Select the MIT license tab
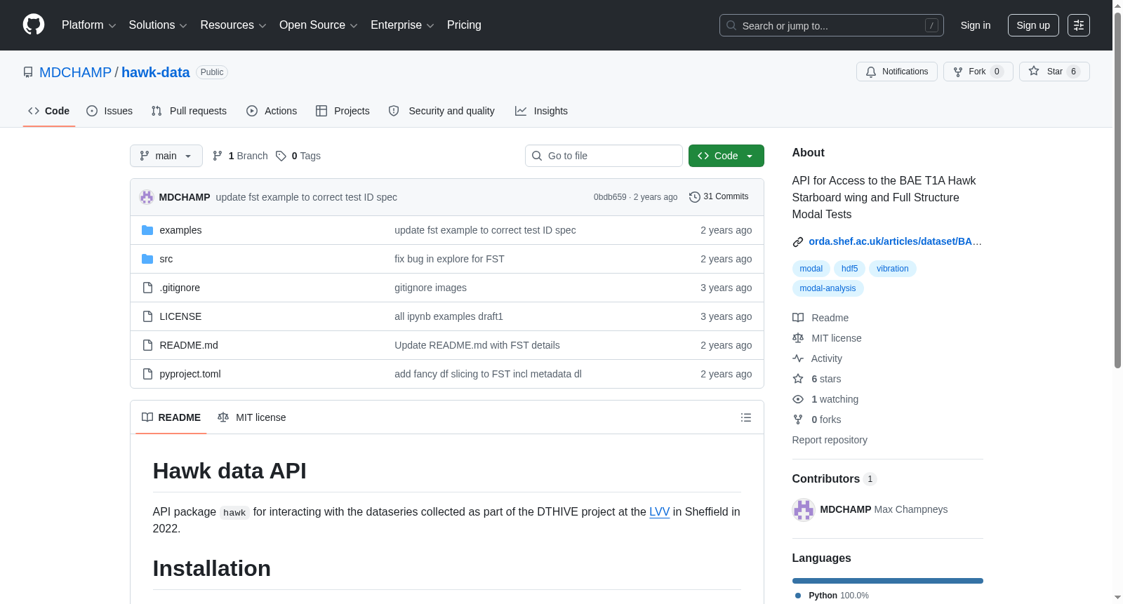Screen dimensions: 1123x604 pos(252,417)
